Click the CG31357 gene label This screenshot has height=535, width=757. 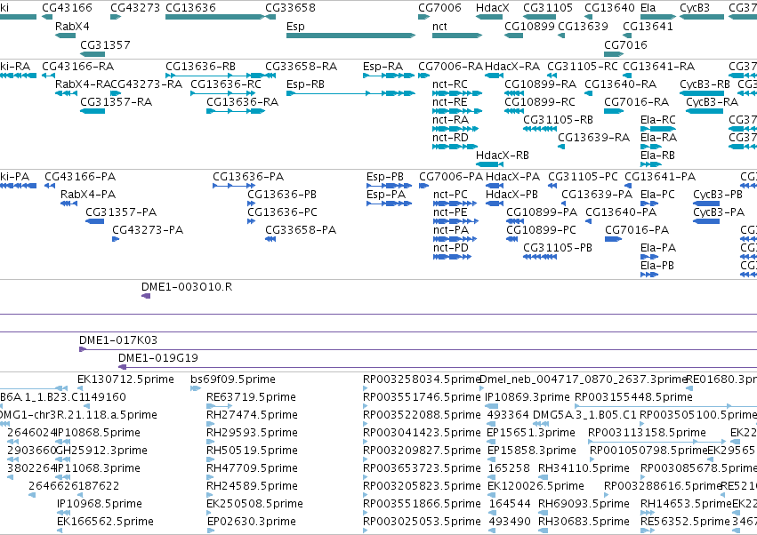click(105, 44)
